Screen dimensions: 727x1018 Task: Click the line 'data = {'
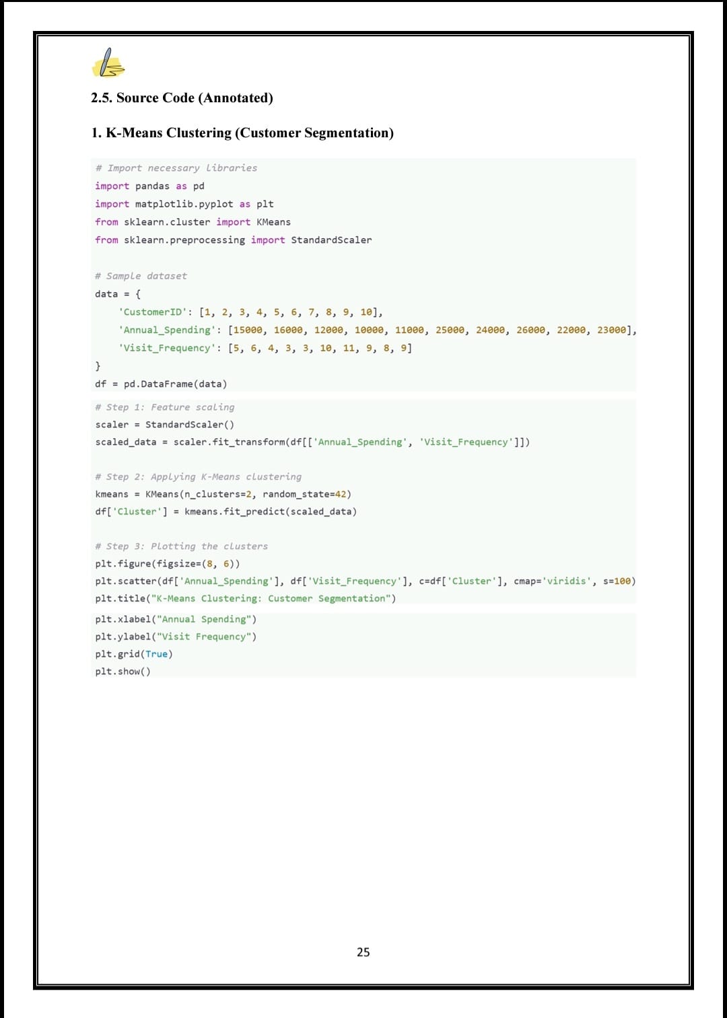(x=118, y=294)
